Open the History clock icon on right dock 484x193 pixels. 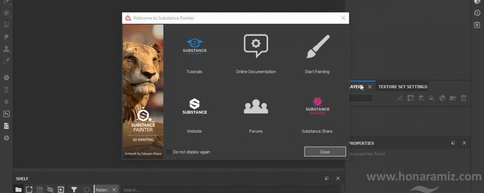click(x=477, y=13)
